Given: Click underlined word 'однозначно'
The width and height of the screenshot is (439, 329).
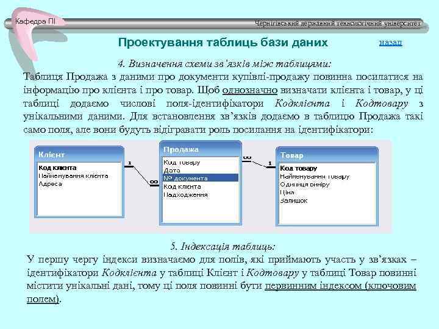Looking at the screenshot, I should click(250, 90).
